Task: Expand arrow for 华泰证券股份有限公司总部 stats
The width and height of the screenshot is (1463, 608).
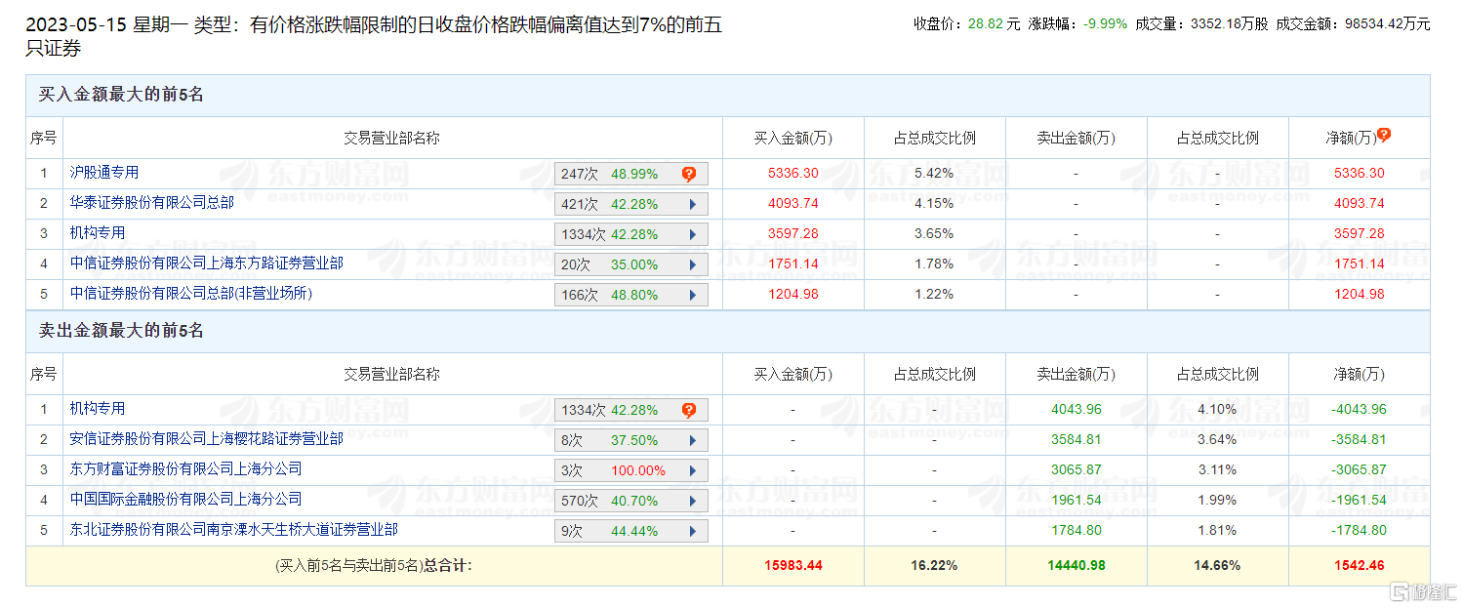Action: coord(693,204)
